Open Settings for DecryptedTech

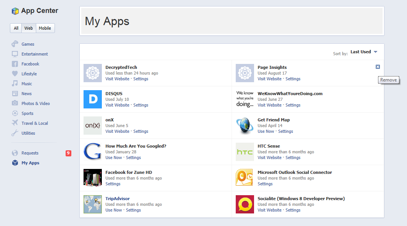tap(141, 79)
